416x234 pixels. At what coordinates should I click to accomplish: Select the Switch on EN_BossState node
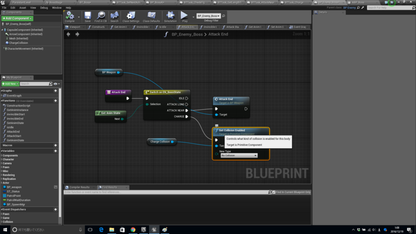click(x=166, y=105)
